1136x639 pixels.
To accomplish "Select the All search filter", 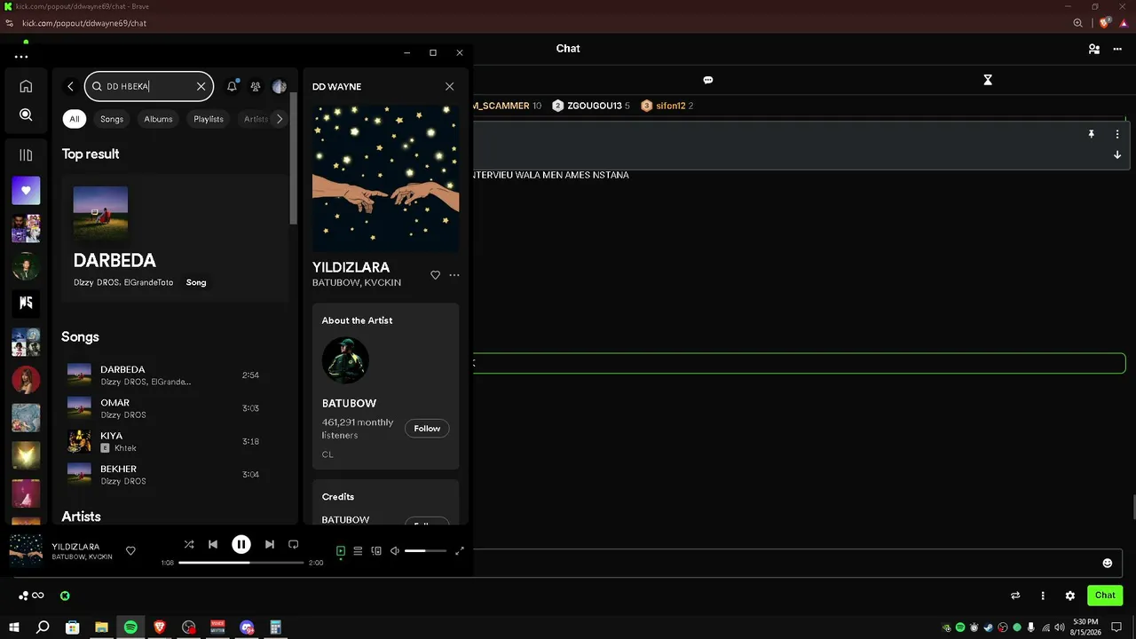I will pos(75,119).
